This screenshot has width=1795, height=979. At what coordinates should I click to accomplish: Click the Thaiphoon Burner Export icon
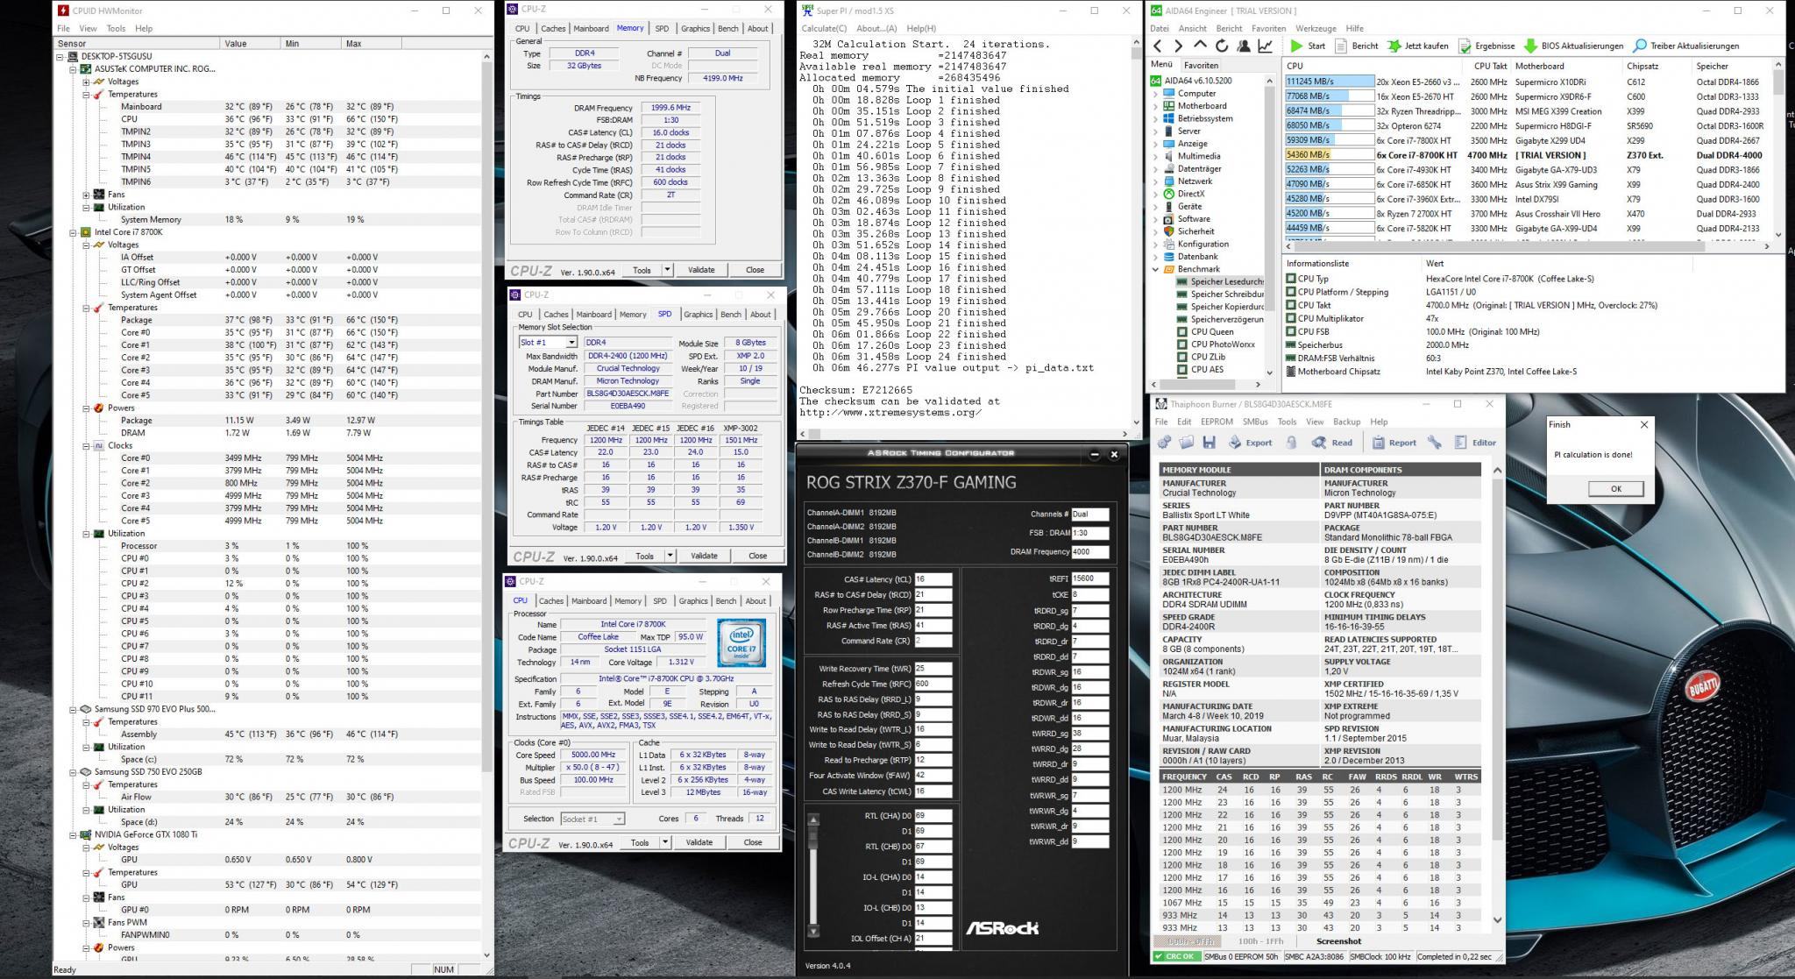1235,443
